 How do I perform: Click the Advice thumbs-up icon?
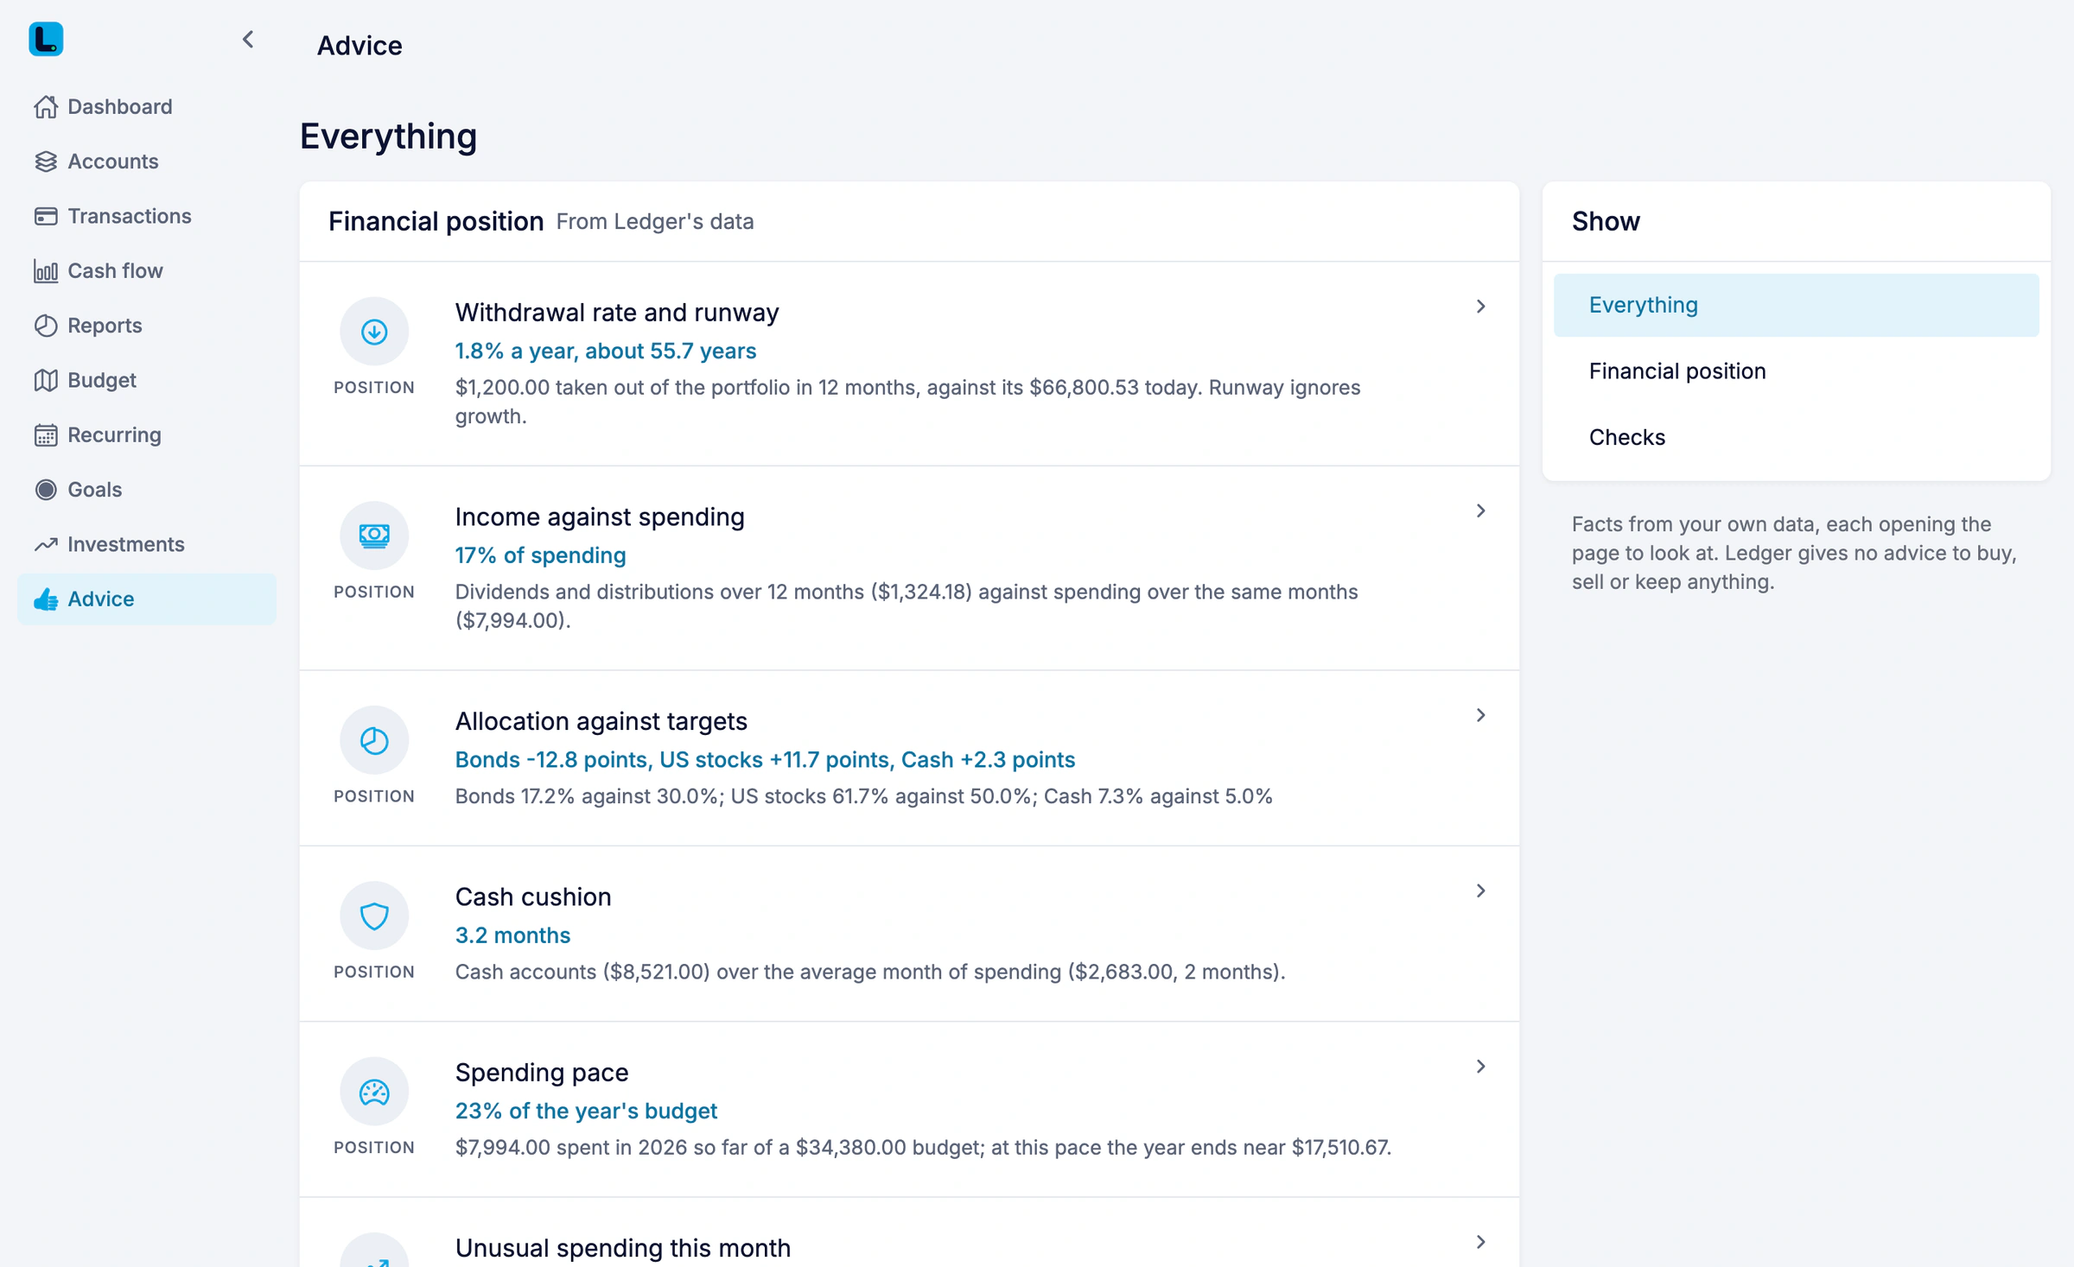(46, 599)
